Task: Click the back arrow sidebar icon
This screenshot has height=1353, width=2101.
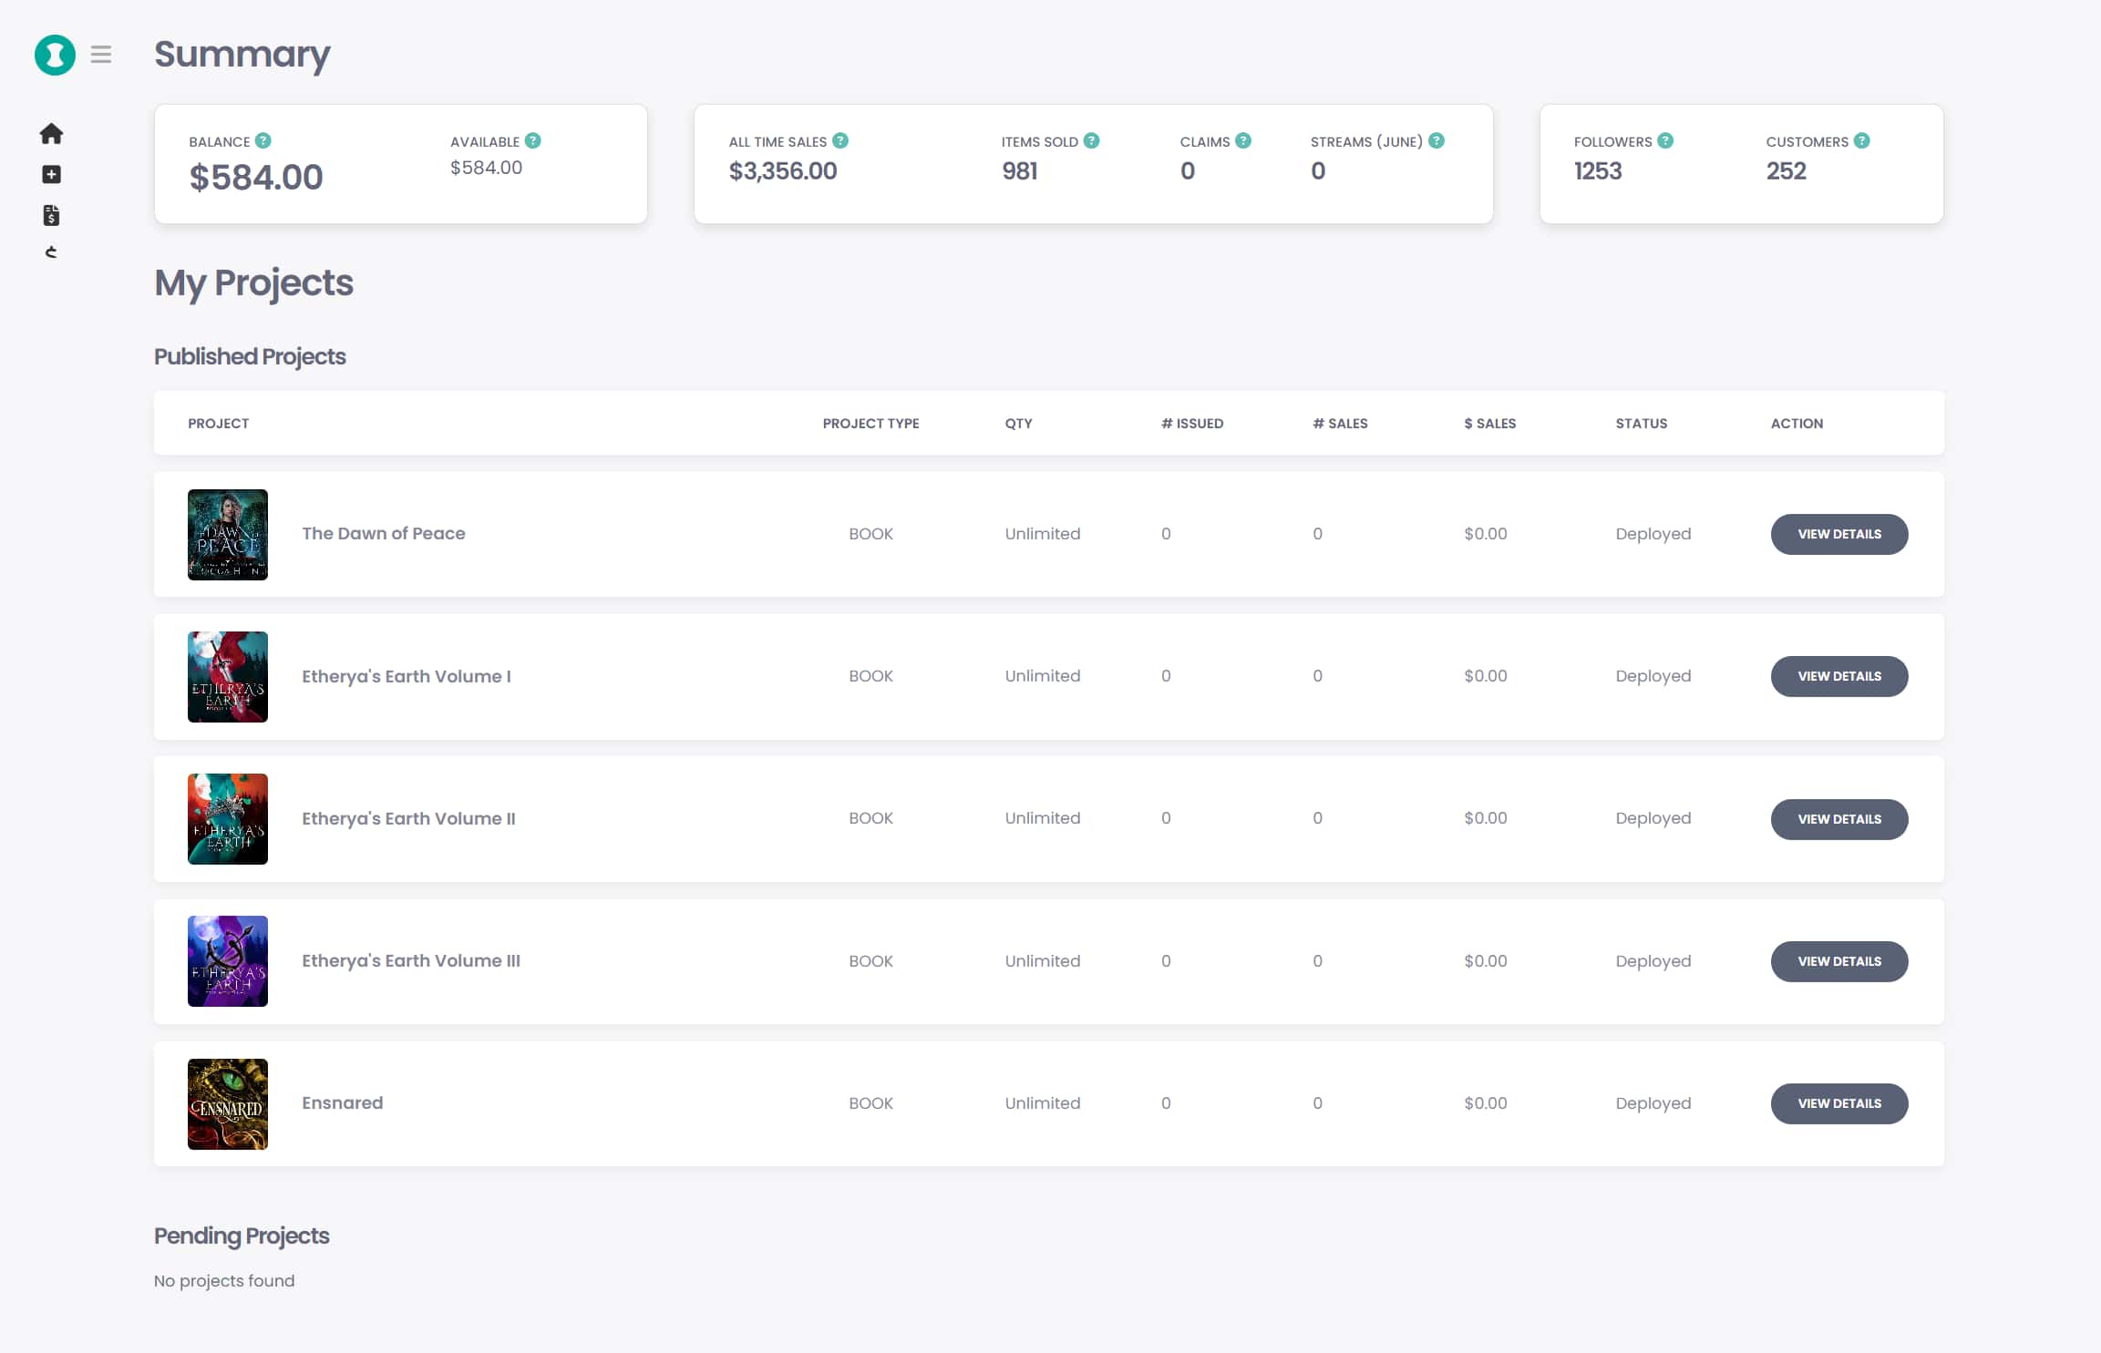Action: click(51, 252)
